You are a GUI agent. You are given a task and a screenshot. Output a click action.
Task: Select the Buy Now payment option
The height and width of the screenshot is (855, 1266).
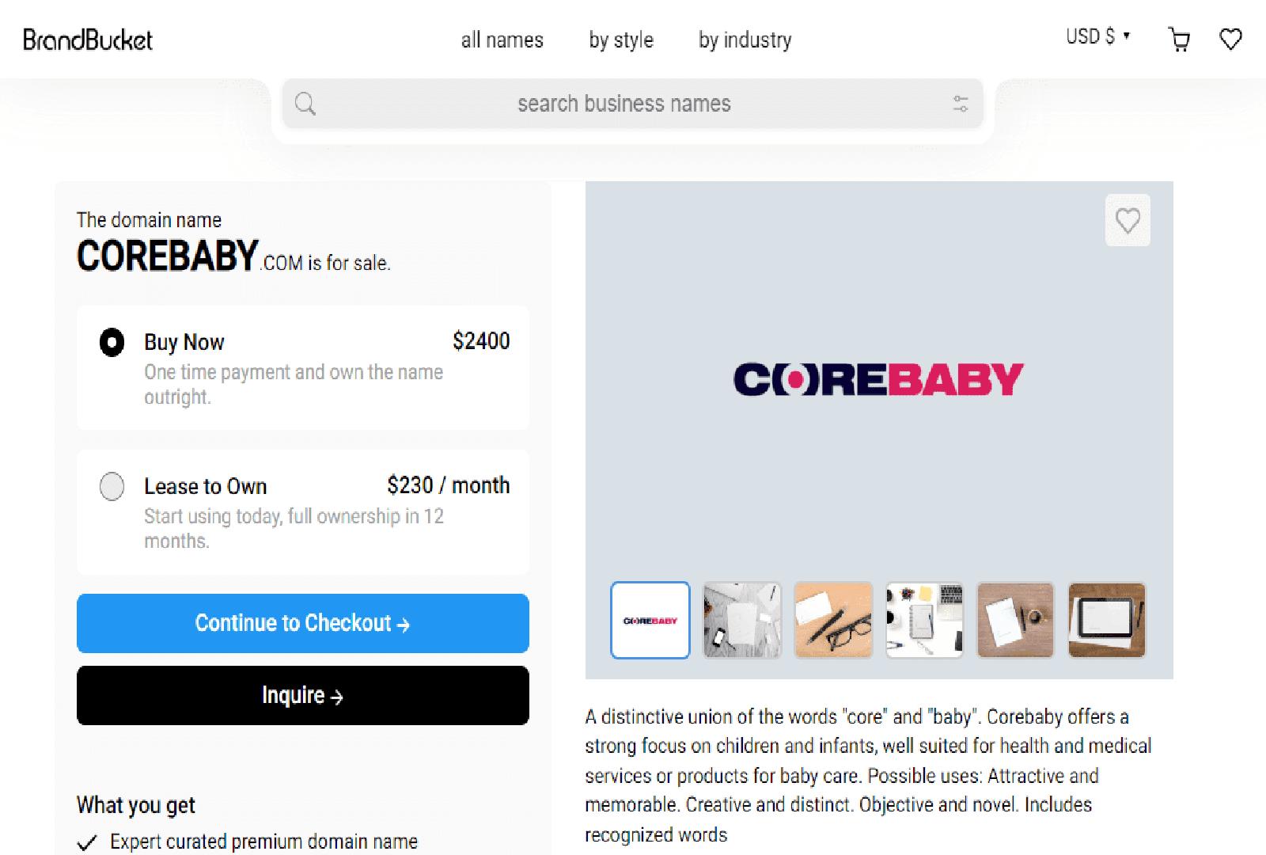click(x=112, y=342)
